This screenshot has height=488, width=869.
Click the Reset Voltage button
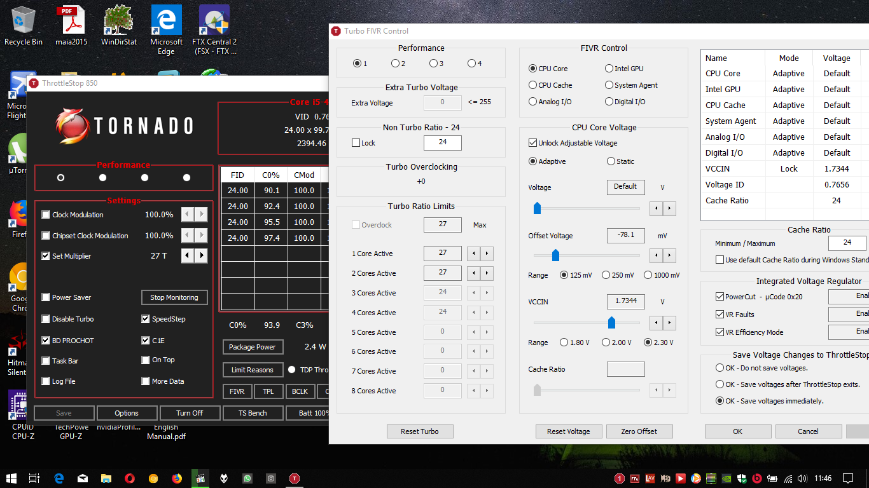click(x=568, y=431)
